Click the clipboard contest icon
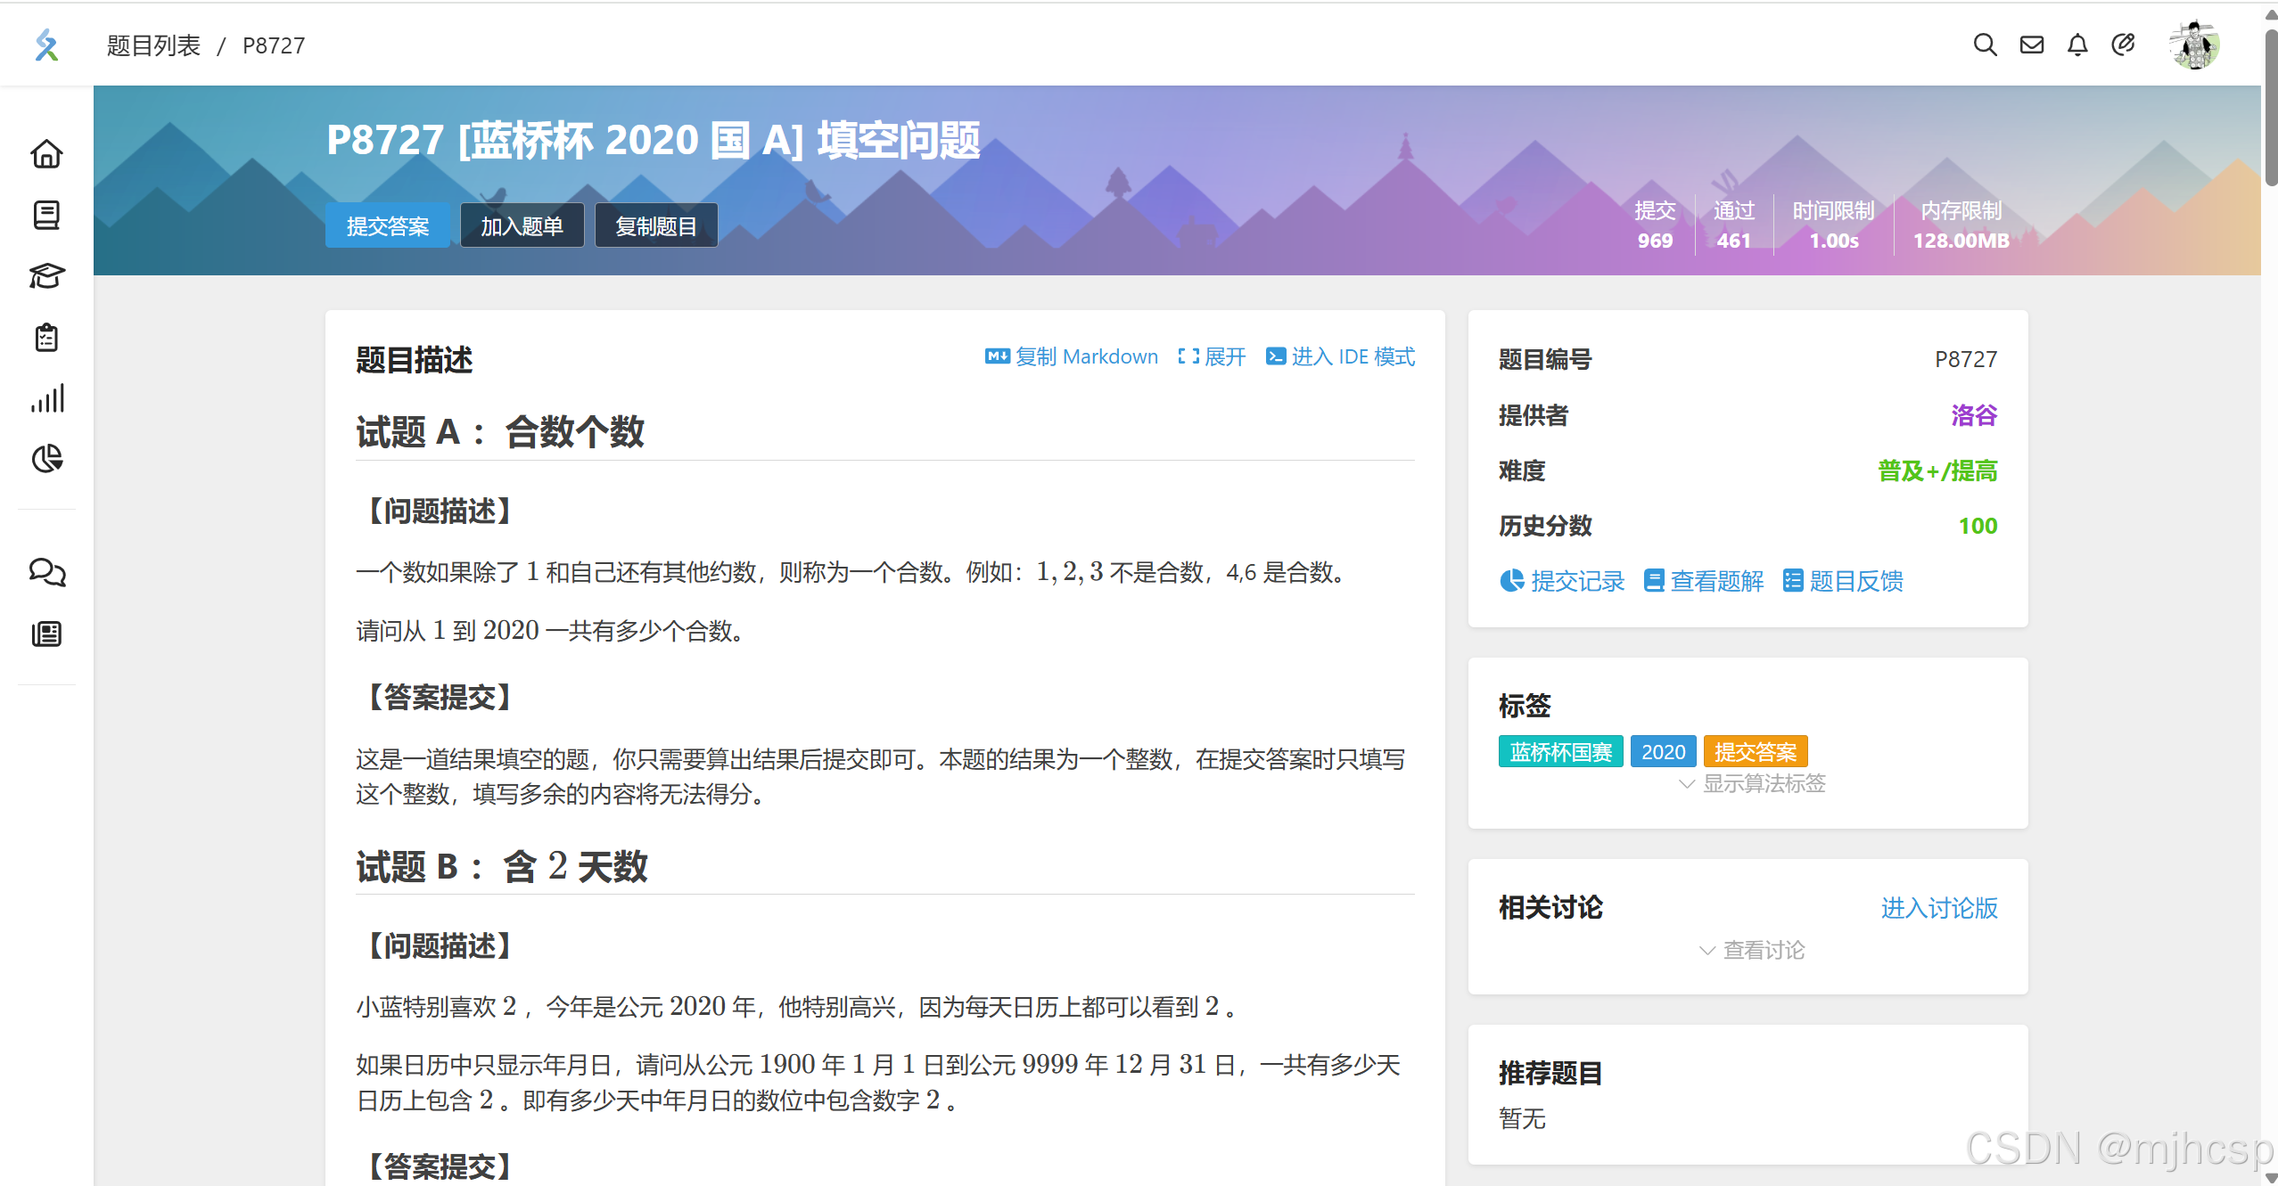 click(46, 338)
